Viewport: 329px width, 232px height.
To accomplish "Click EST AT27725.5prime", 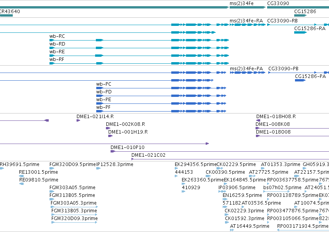I will (269, 172).
